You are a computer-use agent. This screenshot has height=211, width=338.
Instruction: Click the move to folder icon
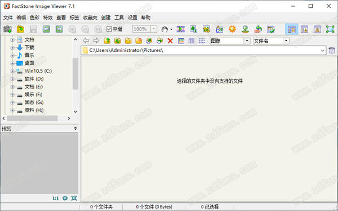160,41
